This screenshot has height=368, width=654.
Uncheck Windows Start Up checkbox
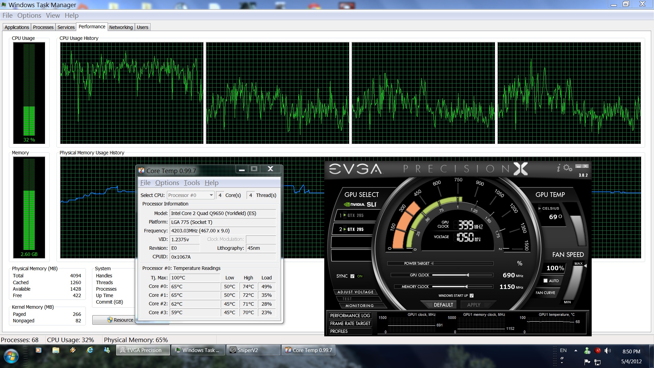click(472, 295)
